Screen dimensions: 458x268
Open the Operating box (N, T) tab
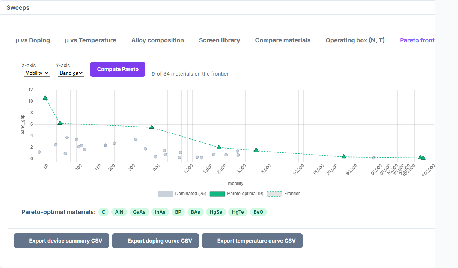tap(355, 40)
